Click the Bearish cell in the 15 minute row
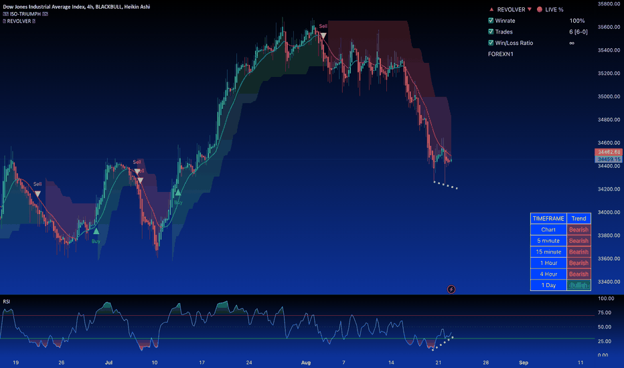The height and width of the screenshot is (368, 624). point(578,252)
